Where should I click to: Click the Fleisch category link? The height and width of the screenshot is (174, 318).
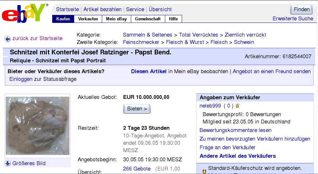tap(219, 42)
